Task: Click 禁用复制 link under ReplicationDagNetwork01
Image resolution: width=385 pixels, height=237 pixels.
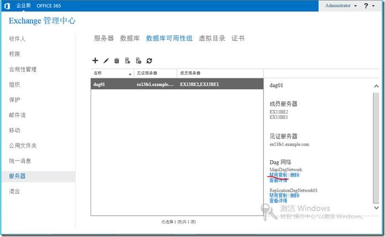Action: point(278,195)
